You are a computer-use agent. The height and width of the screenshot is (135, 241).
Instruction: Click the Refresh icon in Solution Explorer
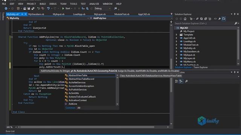pyautogui.click(x=201, y=19)
